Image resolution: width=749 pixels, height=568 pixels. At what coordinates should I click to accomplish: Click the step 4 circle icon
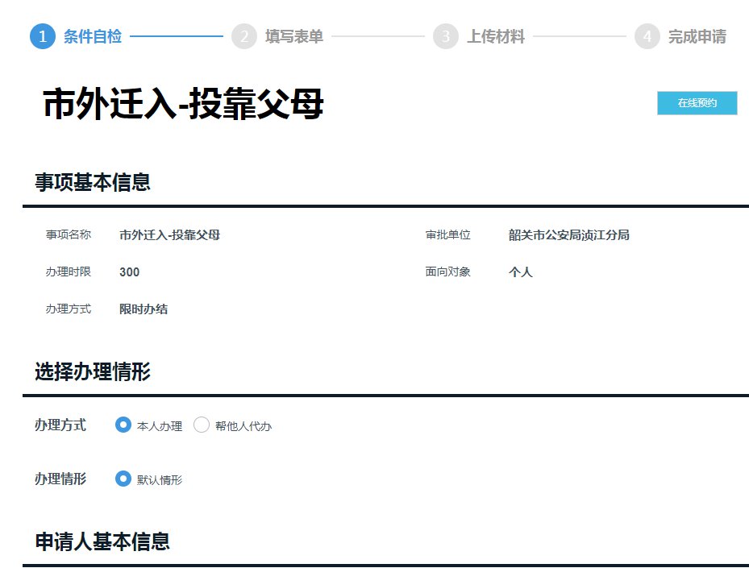tap(647, 36)
